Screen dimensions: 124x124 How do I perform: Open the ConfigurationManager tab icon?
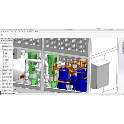click(7, 40)
